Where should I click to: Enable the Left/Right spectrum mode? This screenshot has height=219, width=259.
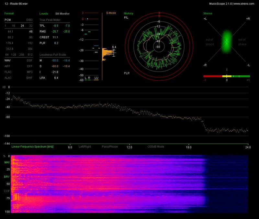coord(85,147)
